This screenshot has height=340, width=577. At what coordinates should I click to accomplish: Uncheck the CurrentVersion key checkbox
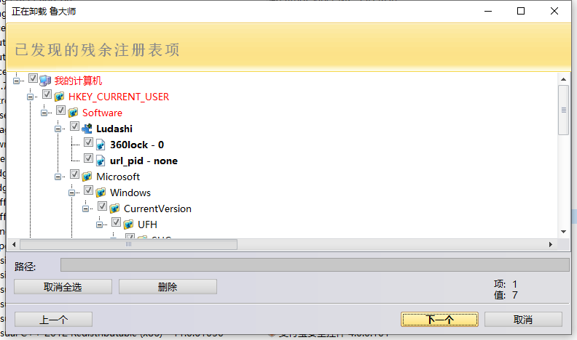pos(102,206)
